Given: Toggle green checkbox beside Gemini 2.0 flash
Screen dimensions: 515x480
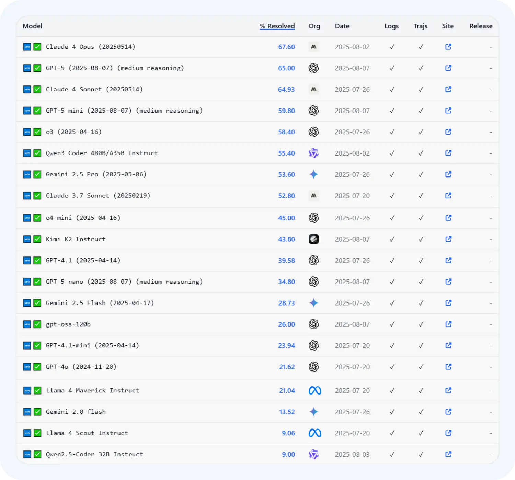Looking at the screenshot, I should click(37, 412).
